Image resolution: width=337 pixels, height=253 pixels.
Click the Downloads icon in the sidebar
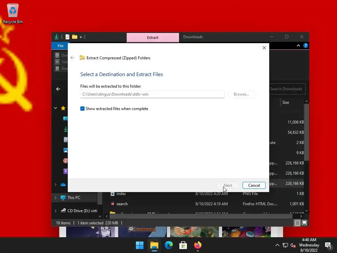click(65, 129)
